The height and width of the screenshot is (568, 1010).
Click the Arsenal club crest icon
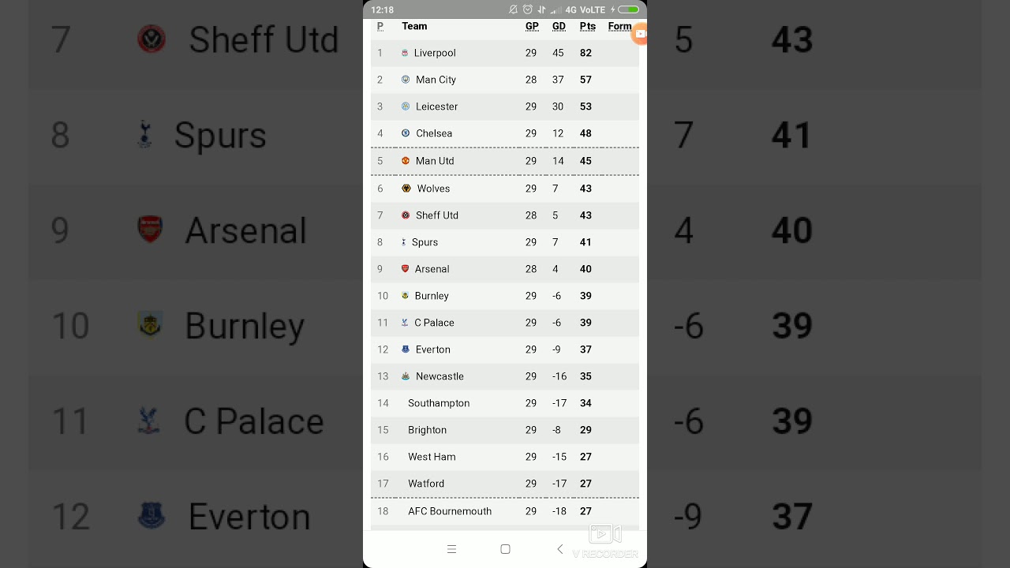pyautogui.click(x=406, y=269)
